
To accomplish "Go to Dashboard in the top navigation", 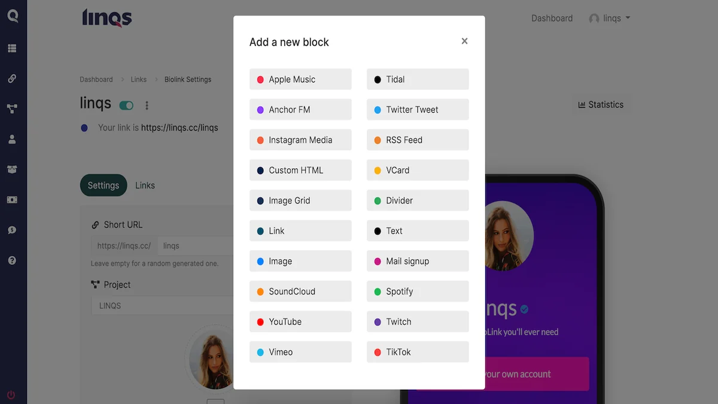I will click(x=552, y=19).
